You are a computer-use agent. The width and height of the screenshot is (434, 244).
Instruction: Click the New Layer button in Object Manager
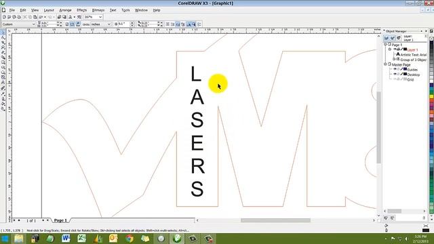[x=386, y=218]
